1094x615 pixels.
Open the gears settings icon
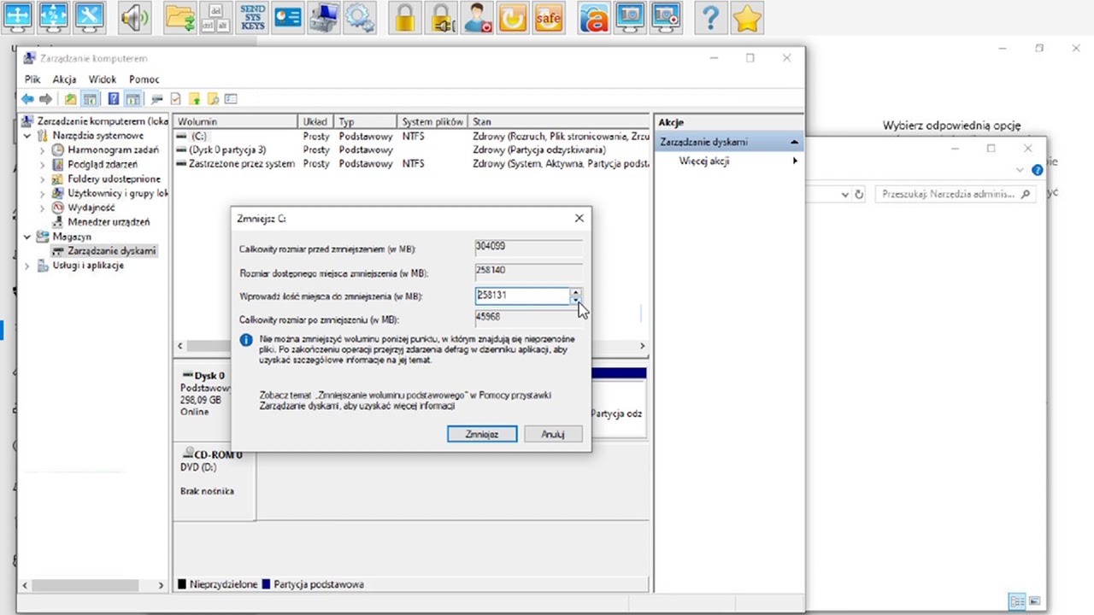(x=360, y=15)
